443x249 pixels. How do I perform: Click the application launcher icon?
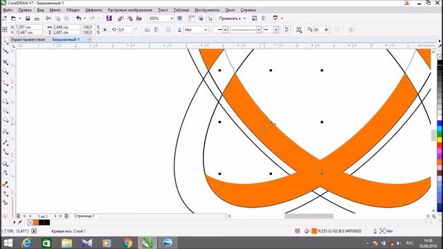coord(275,19)
